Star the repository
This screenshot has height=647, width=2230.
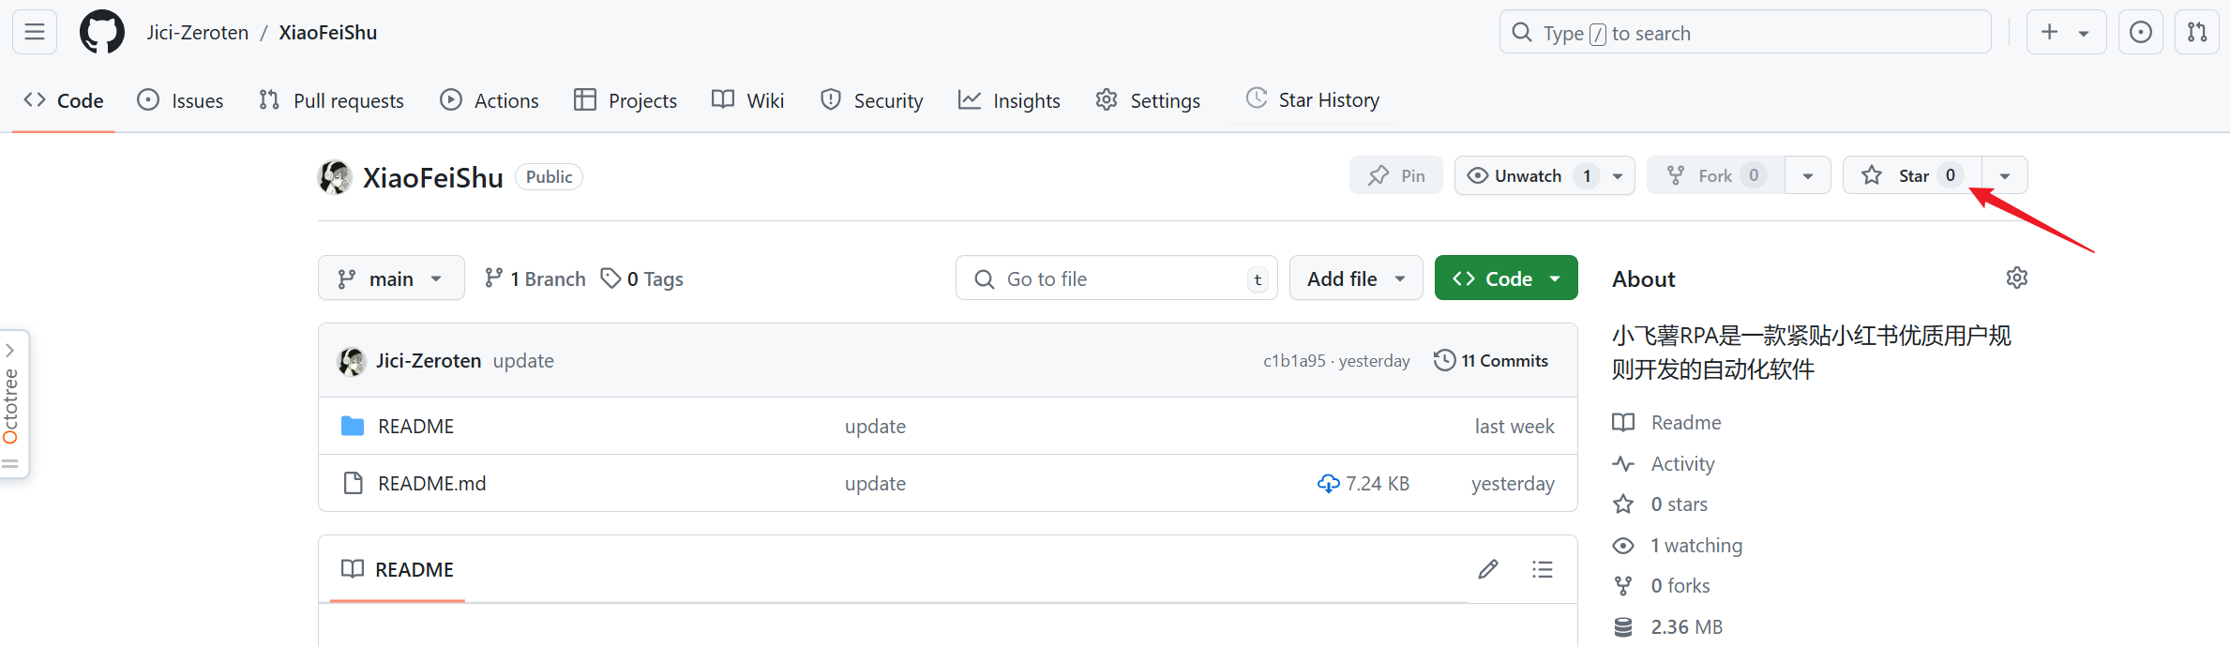1911,175
